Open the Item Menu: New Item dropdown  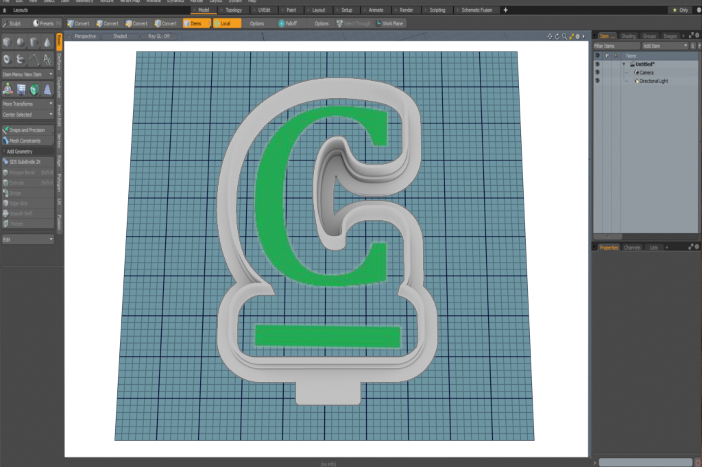tap(27, 74)
